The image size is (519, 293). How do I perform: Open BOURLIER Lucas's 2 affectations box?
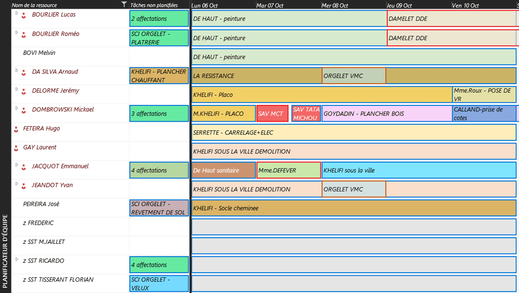pos(159,19)
